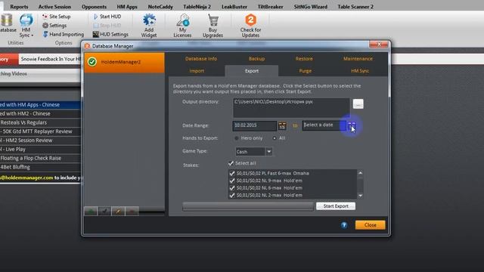Select Hero only radio option
The image size is (484, 272).
point(237,138)
